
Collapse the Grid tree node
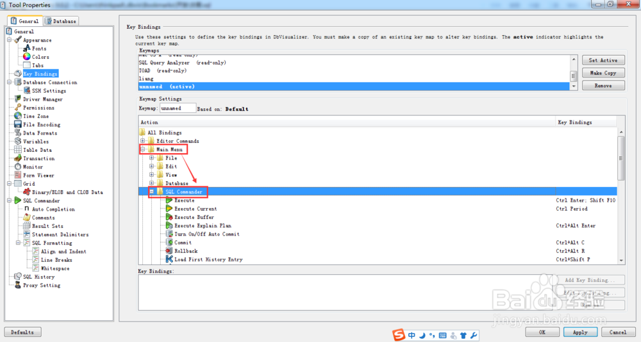pyautogui.click(x=10, y=184)
